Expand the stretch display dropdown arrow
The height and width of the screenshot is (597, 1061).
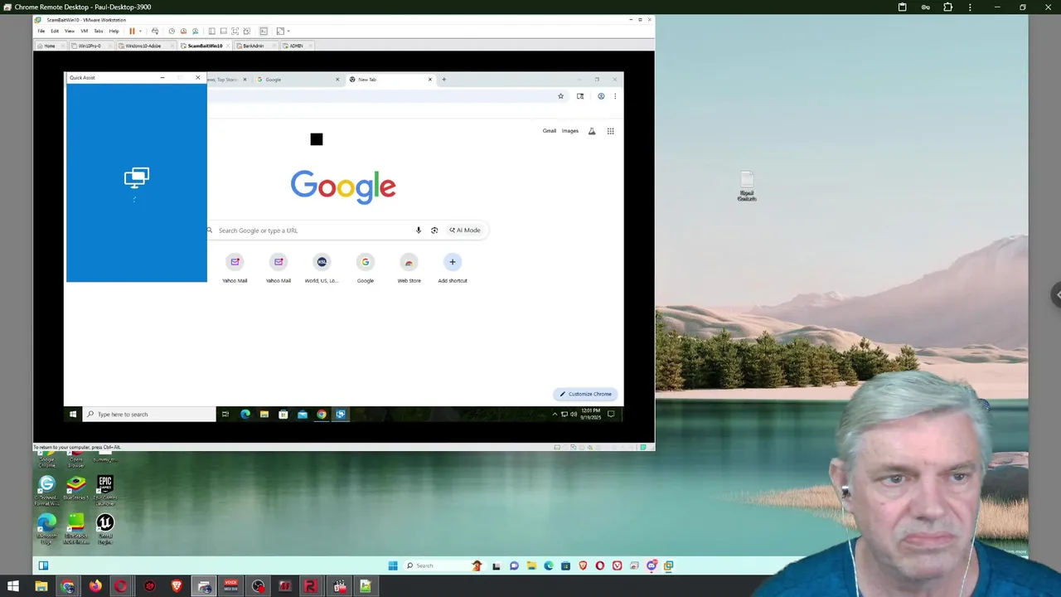(x=288, y=32)
